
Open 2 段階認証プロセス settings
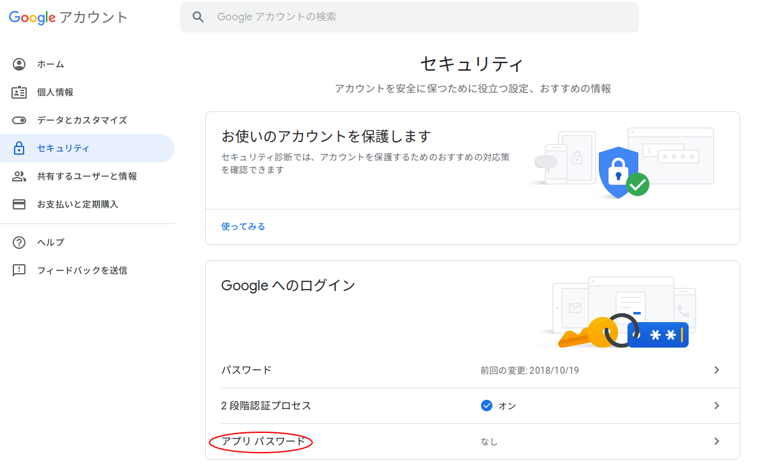473,406
